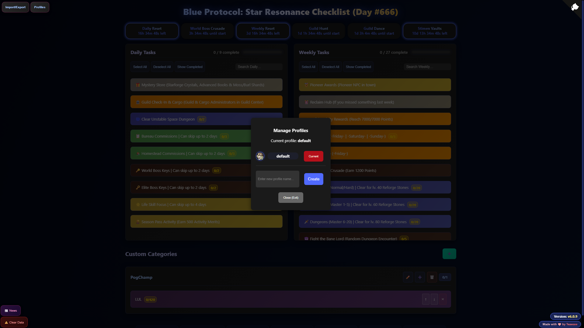Open the News panel
Viewport: 584px width, 328px height.
click(x=11, y=311)
